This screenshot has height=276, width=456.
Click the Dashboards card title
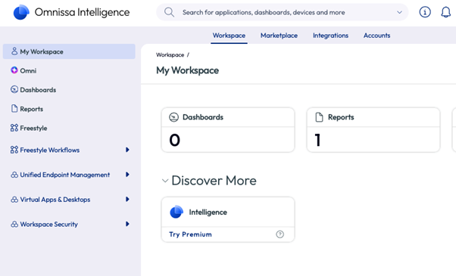coord(203,117)
